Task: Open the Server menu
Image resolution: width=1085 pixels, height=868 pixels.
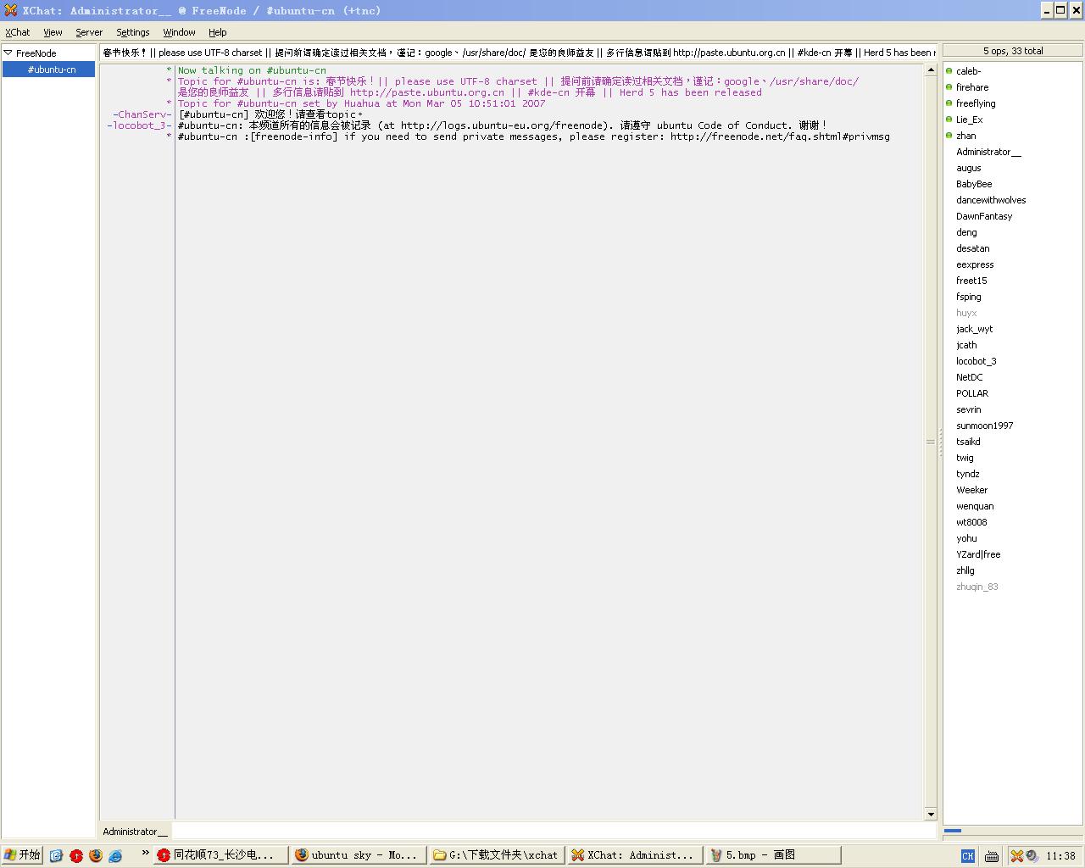Action: (x=89, y=32)
